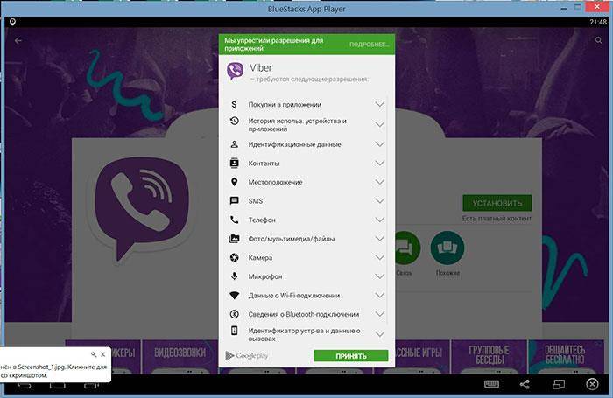Image resolution: width=613 pixels, height=398 pixels.
Task: Expand Сведения о Bluetooth-подключении chevron
Action: tap(379, 314)
